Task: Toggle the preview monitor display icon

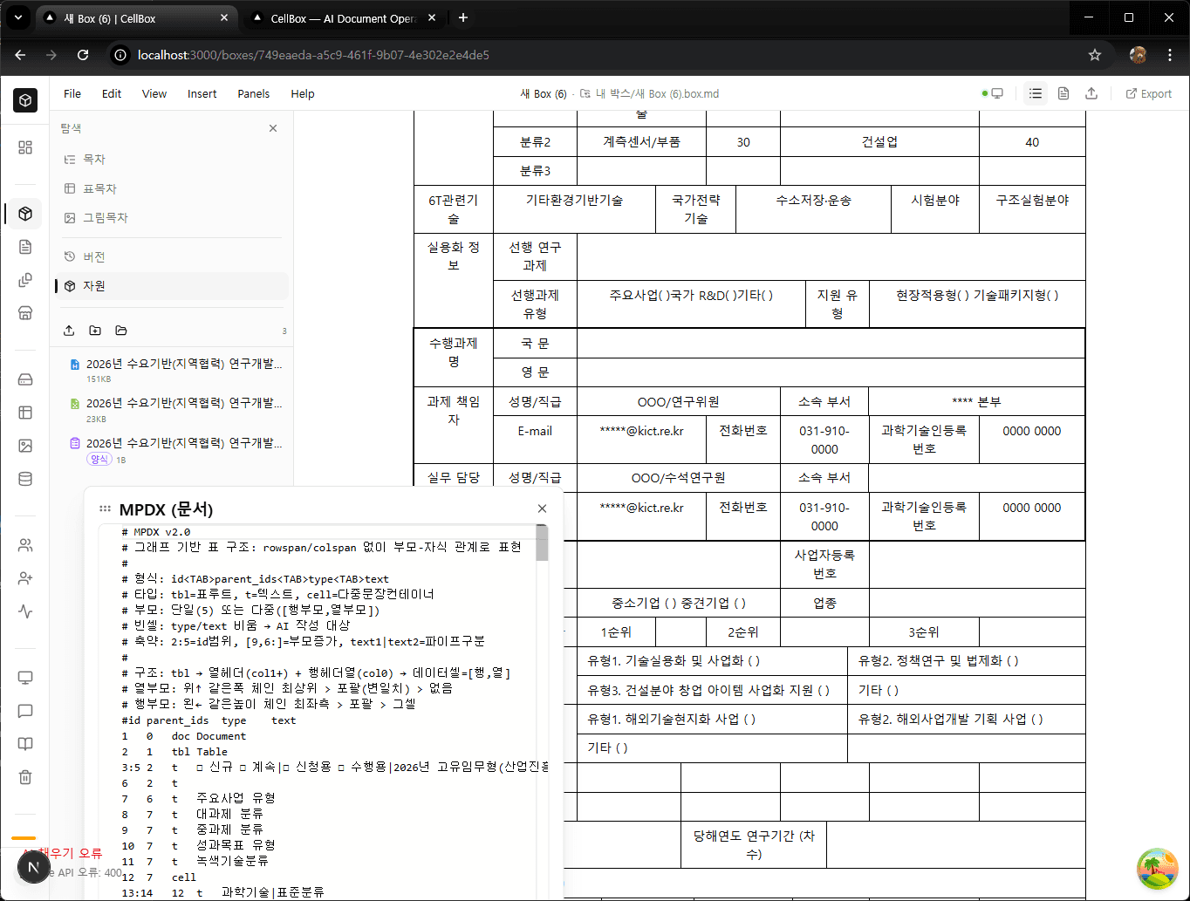Action: point(997,93)
